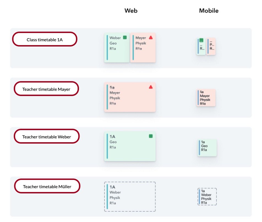262x222 pixels.
Task: Click green square icon on Weber Geo card
Action: pyautogui.click(x=125, y=37)
